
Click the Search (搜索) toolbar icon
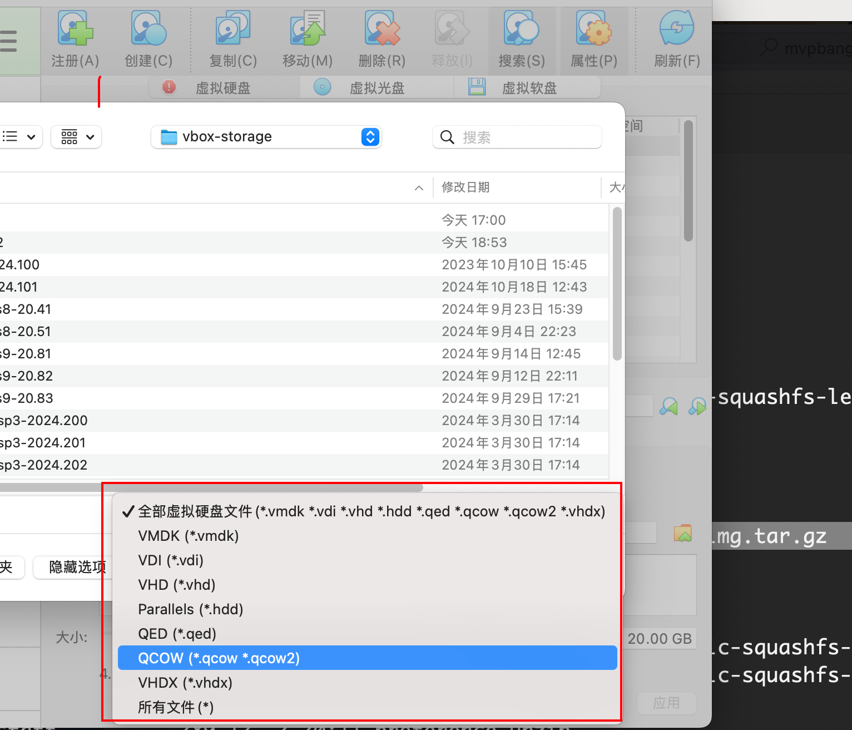click(521, 29)
